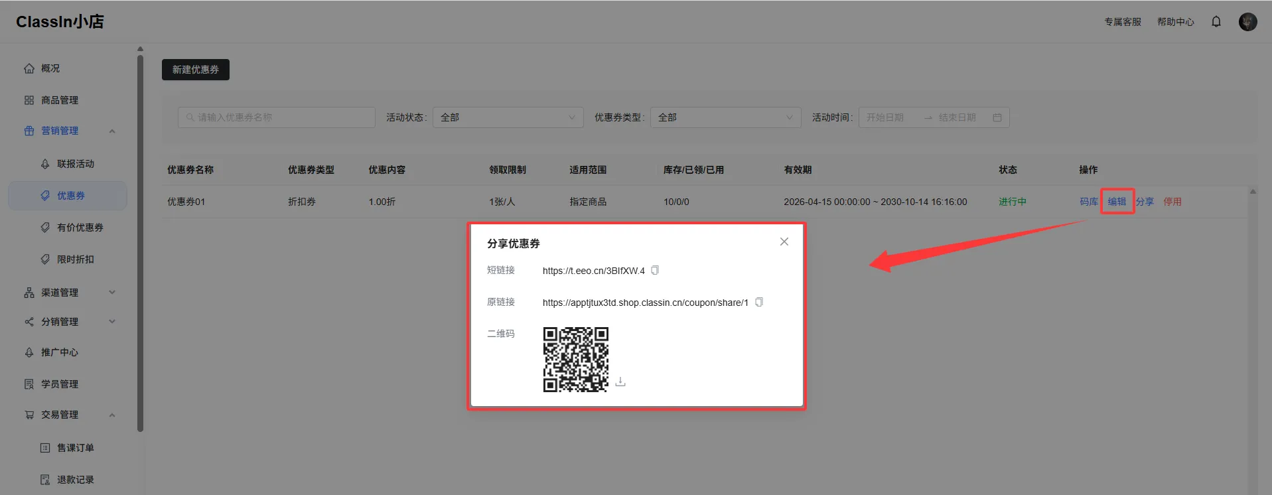Image resolution: width=1272 pixels, height=495 pixels.
Task: Open the 优惠券类型 dropdown
Action: tap(726, 117)
